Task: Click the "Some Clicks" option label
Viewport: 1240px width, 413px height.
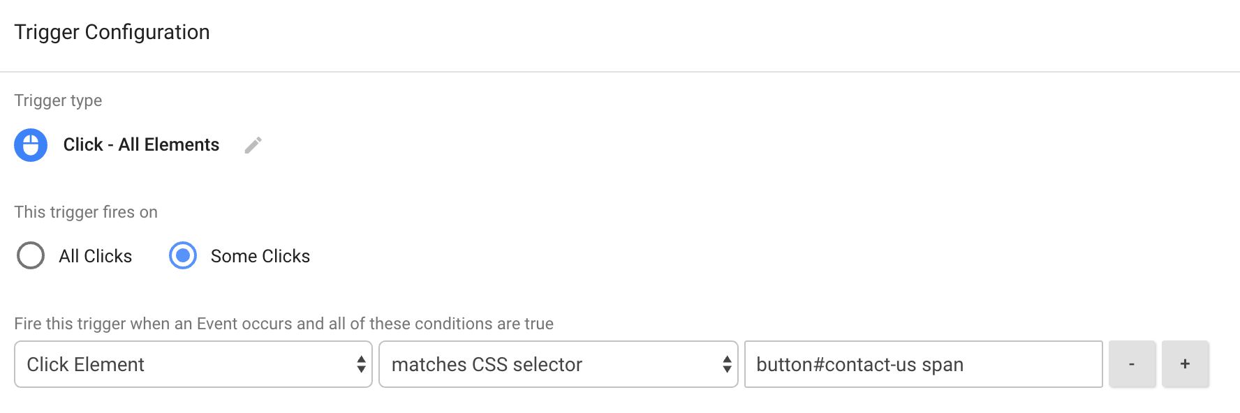Action: pos(260,256)
